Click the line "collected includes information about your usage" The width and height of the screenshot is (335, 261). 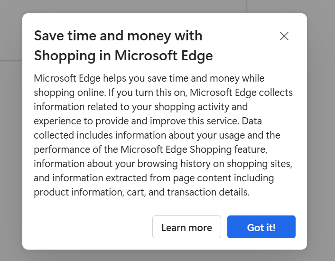click(x=157, y=135)
